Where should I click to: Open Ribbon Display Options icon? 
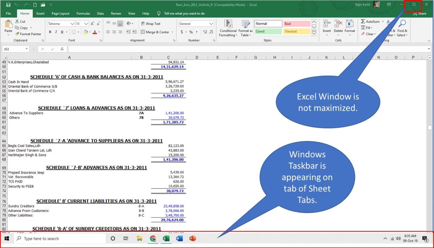(x=389, y=5)
